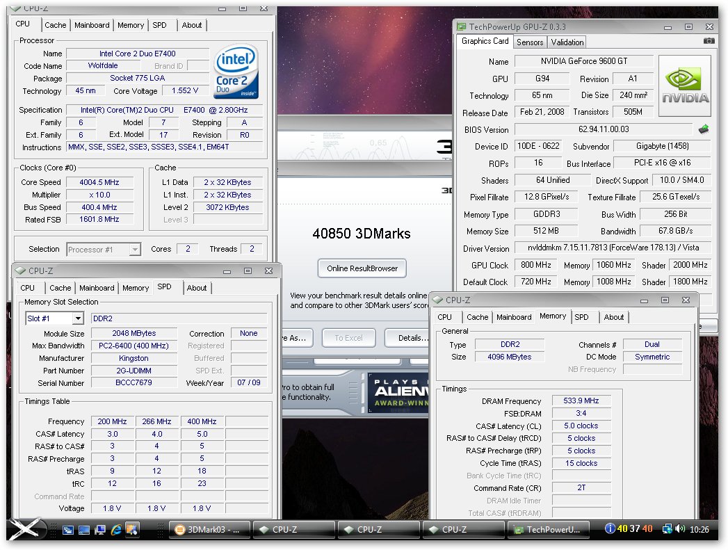Viewport: 728px width, 550px height.
Task: Click the GPU Clock value 800 MHz
Action: [x=536, y=265]
